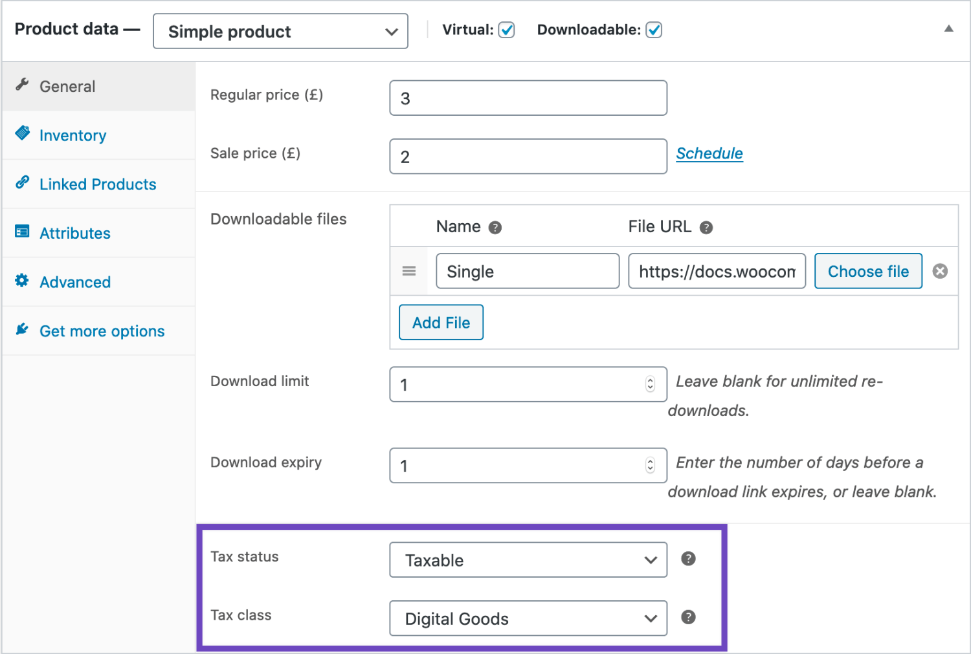Switch to the Advanced tab
Image resolution: width=971 pixels, height=654 pixels.
pyautogui.click(x=74, y=281)
